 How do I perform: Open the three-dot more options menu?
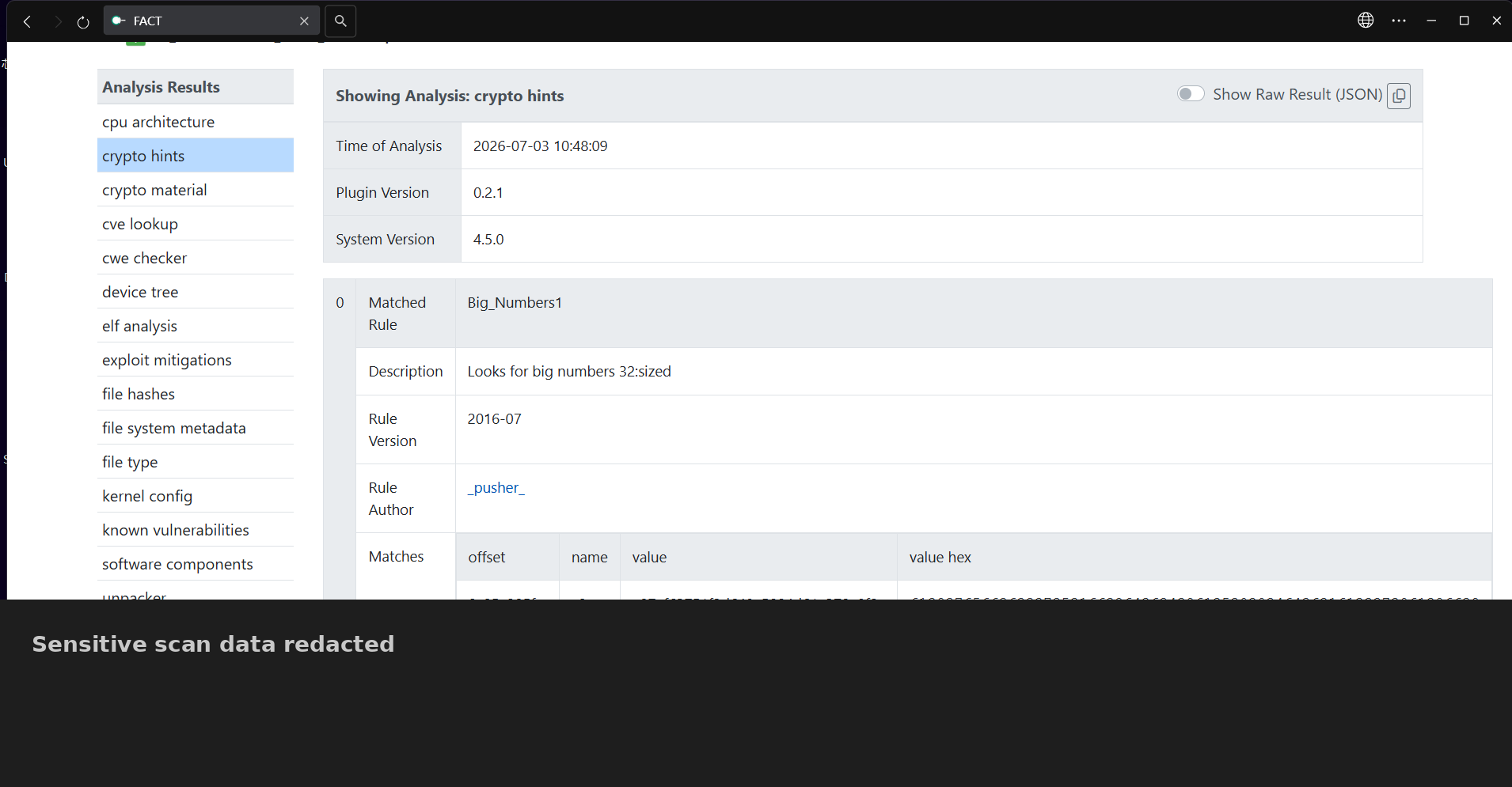coord(1399,21)
